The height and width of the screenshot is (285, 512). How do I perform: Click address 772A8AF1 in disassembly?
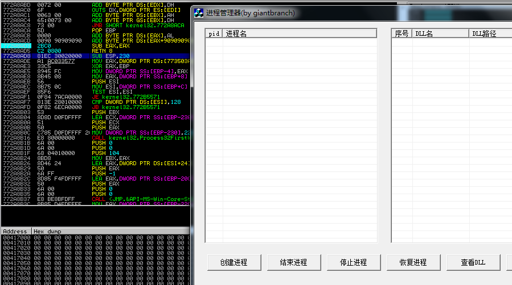click(17, 97)
